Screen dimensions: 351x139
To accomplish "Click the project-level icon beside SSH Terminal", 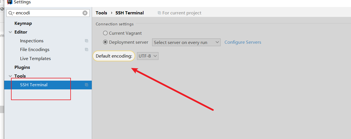I will pyautogui.click(x=87, y=85).
